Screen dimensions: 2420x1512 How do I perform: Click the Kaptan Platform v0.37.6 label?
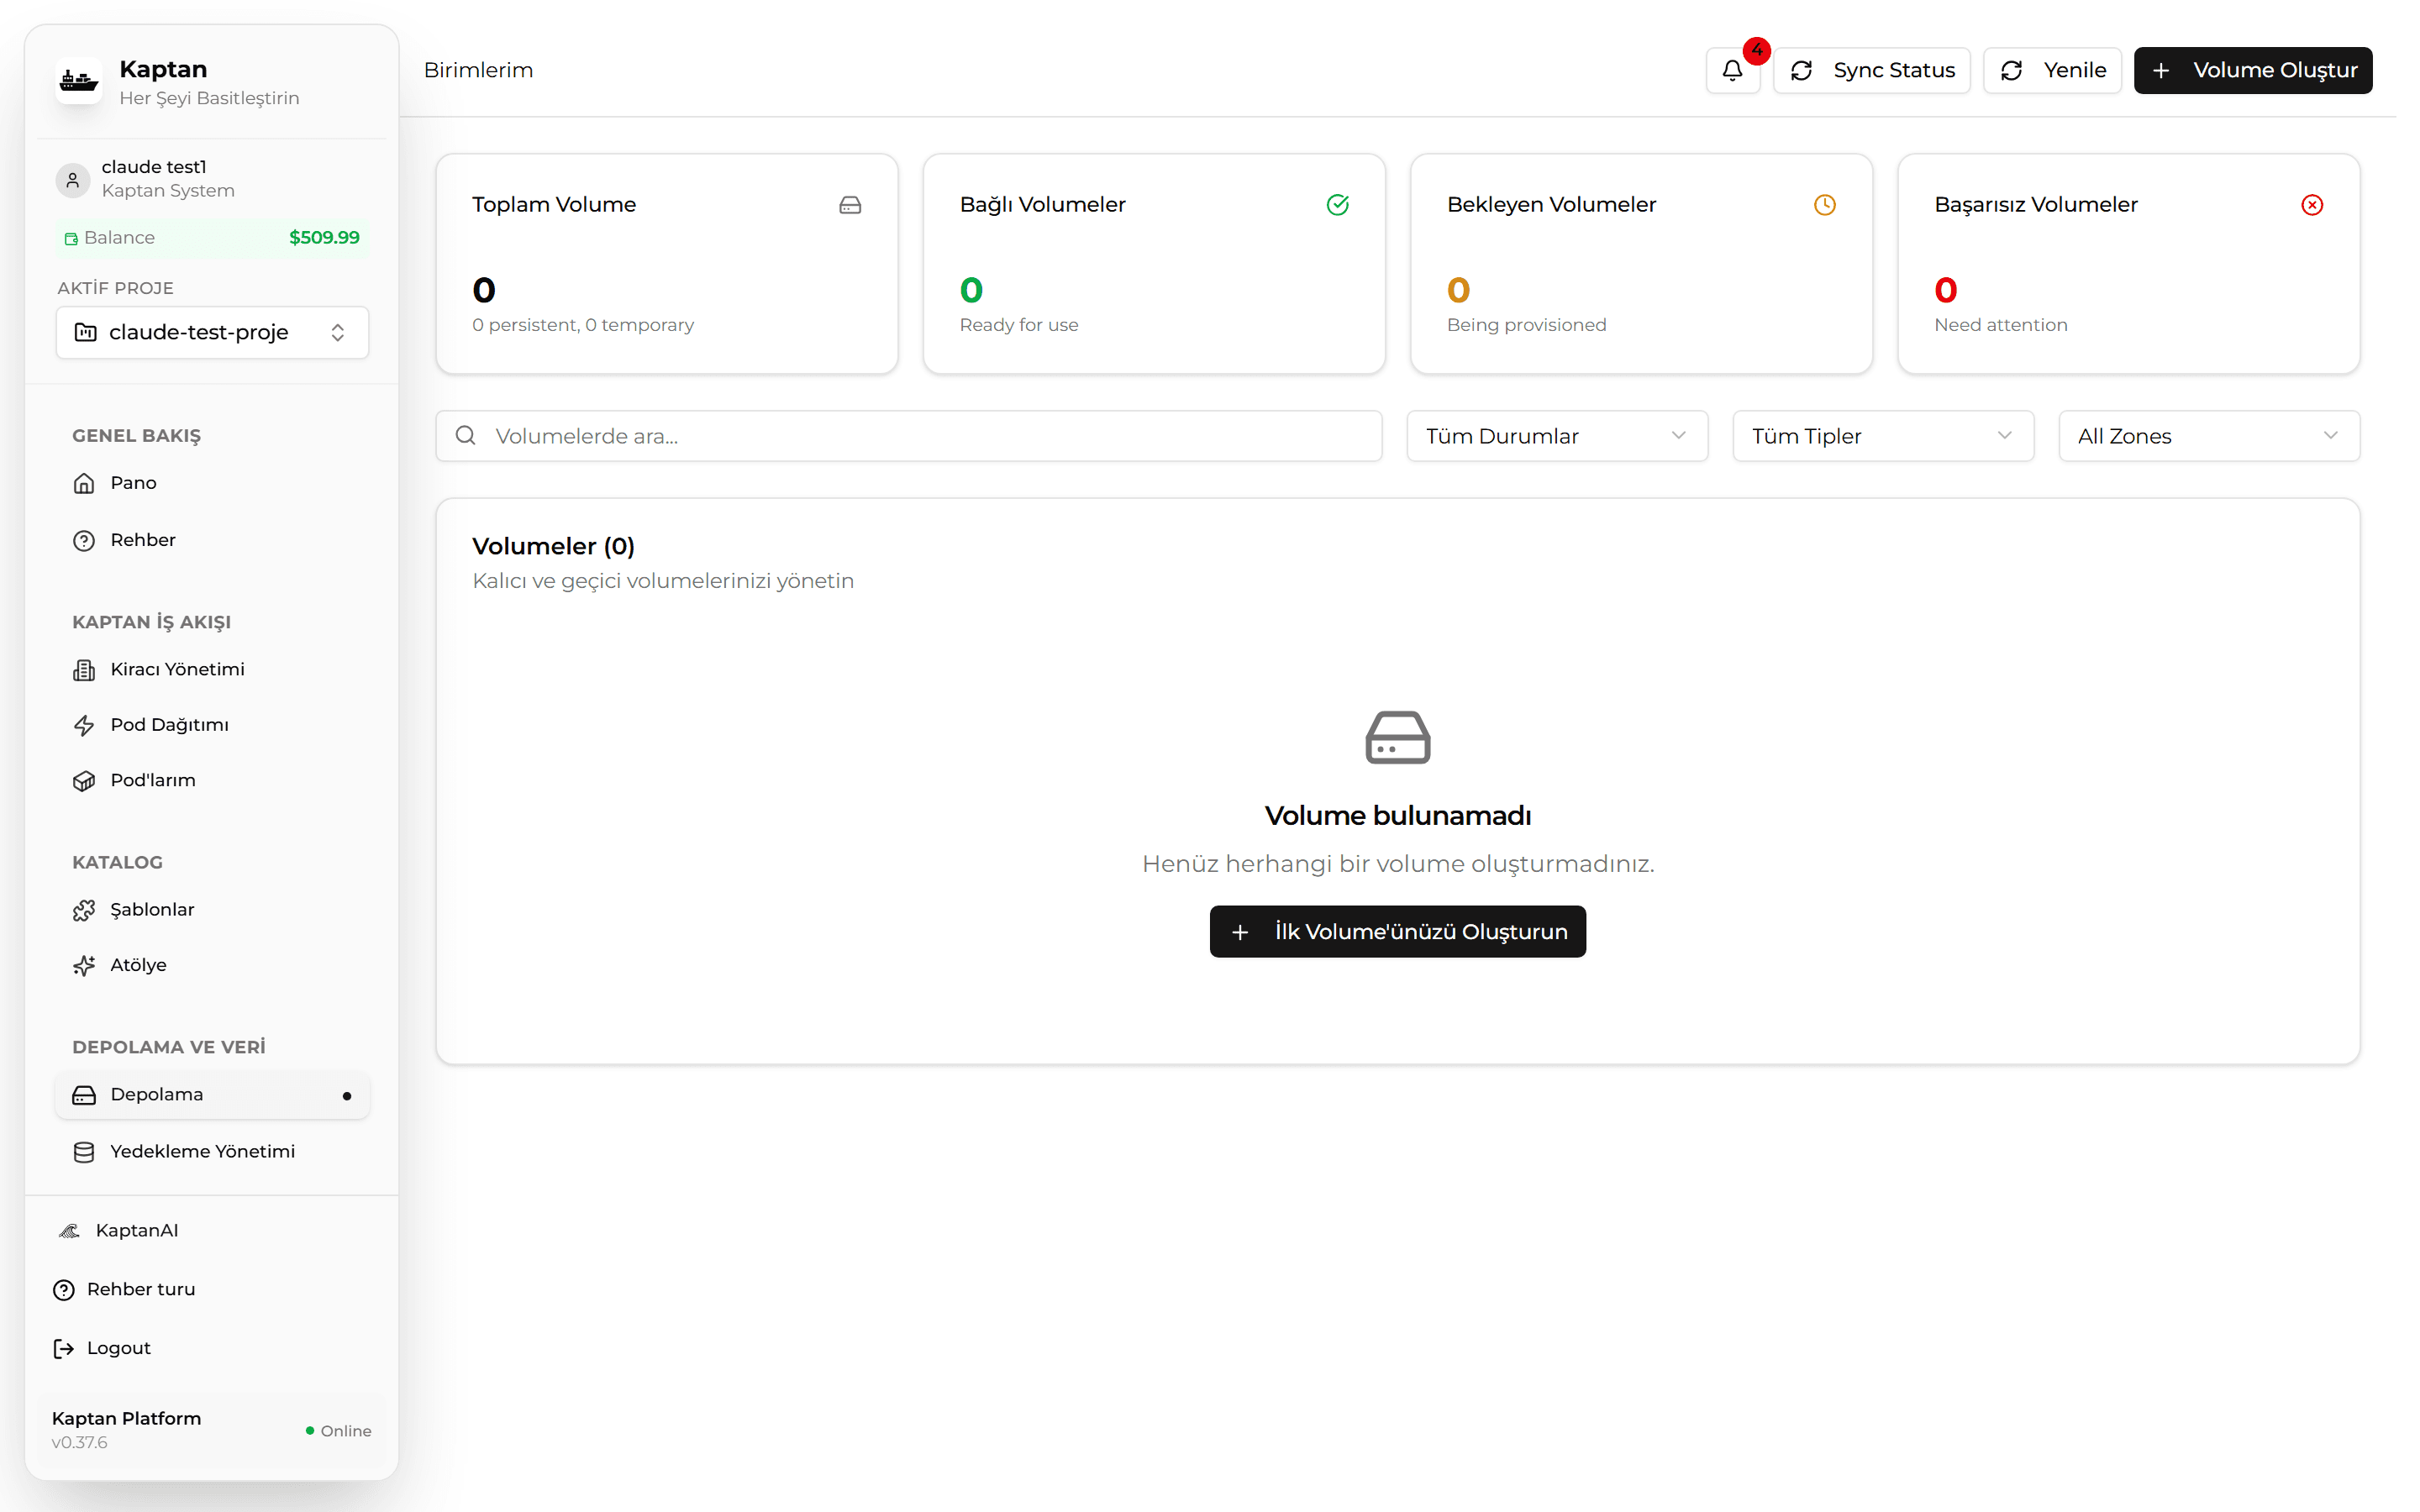pyautogui.click(x=126, y=1430)
